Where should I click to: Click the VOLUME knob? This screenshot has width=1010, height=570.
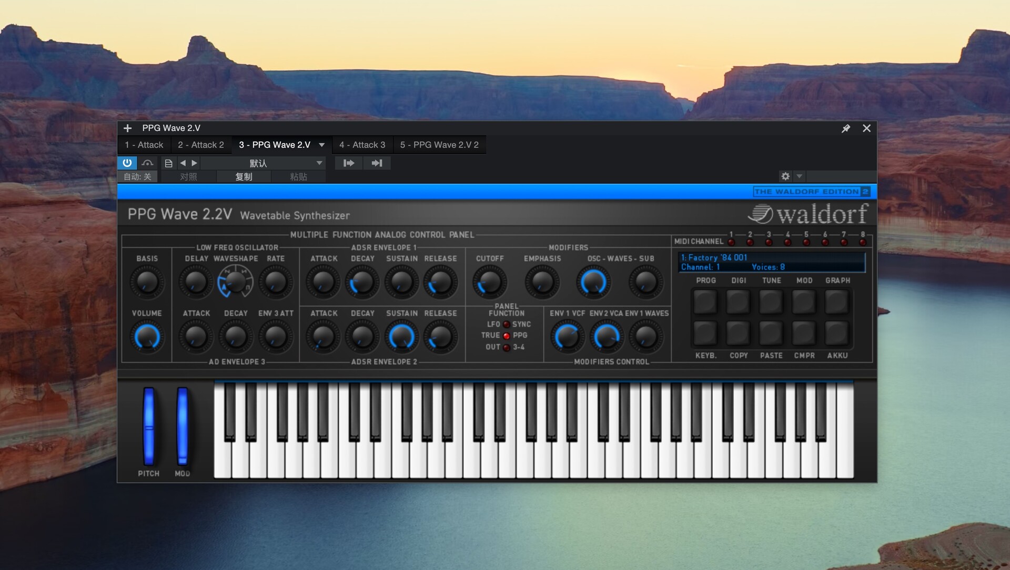[x=147, y=337]
